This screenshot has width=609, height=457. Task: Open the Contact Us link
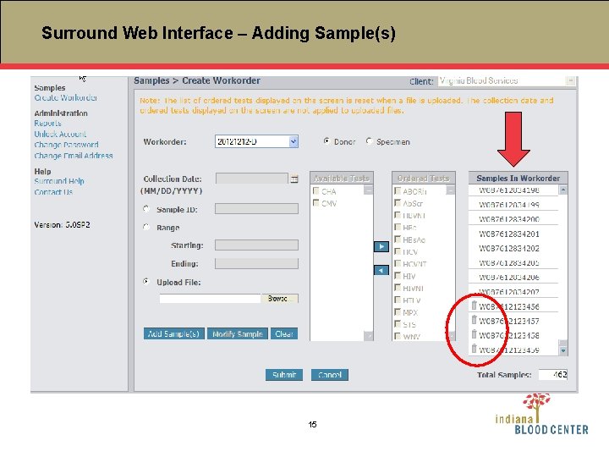click(x=53, y=192)
